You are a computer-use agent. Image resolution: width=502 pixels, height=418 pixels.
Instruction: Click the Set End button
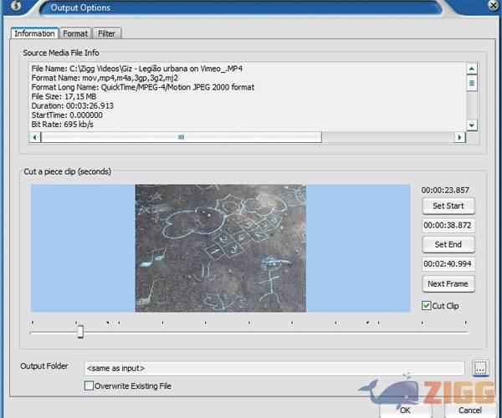click(448, 245)
